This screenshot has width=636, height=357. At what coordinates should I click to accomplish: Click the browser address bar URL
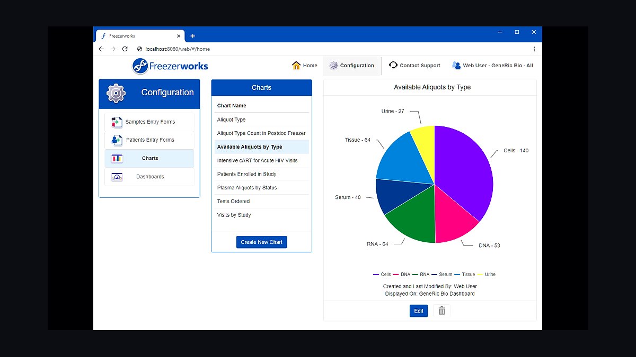coord(178,49)
